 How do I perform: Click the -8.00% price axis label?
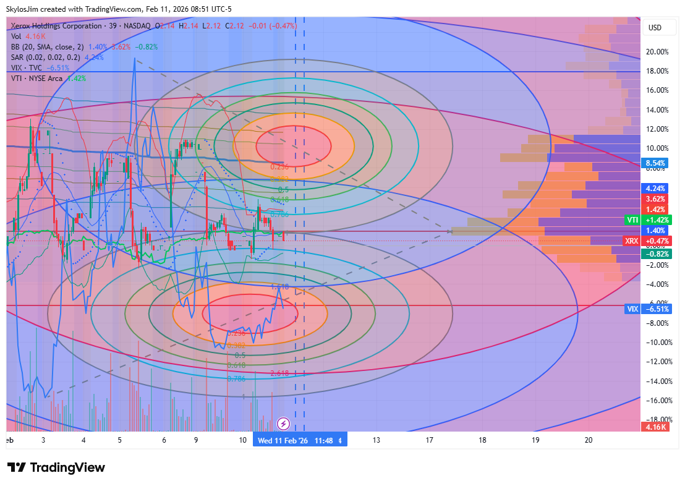click(x=657, y=323)
